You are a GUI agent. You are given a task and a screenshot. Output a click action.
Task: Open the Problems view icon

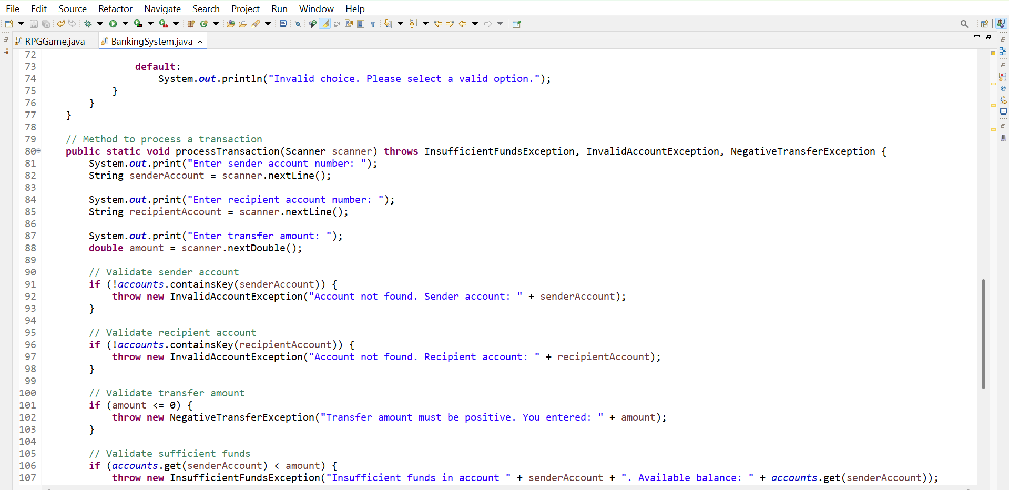coord(1003,77)
